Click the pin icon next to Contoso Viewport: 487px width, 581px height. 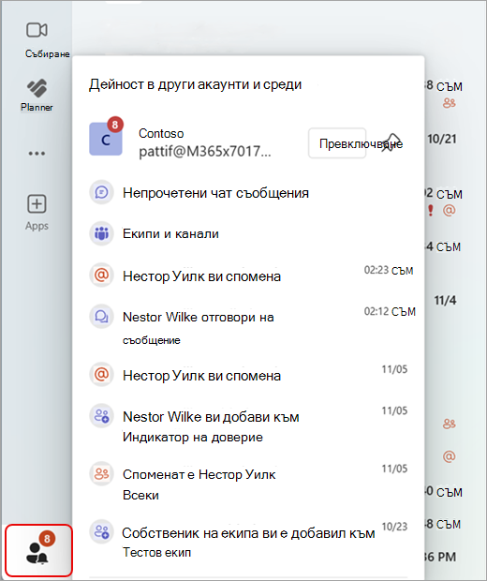391,142
